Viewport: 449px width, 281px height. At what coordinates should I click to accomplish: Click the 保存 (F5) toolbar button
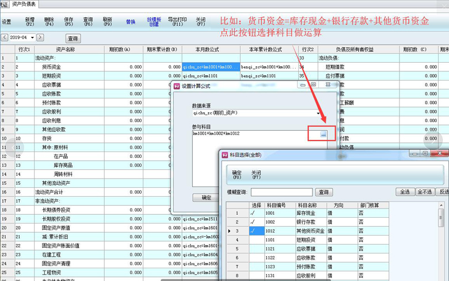(x=69, y=22)
